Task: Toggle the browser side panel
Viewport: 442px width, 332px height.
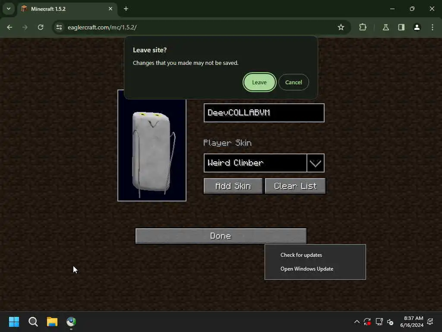Action: click(401, 27)
